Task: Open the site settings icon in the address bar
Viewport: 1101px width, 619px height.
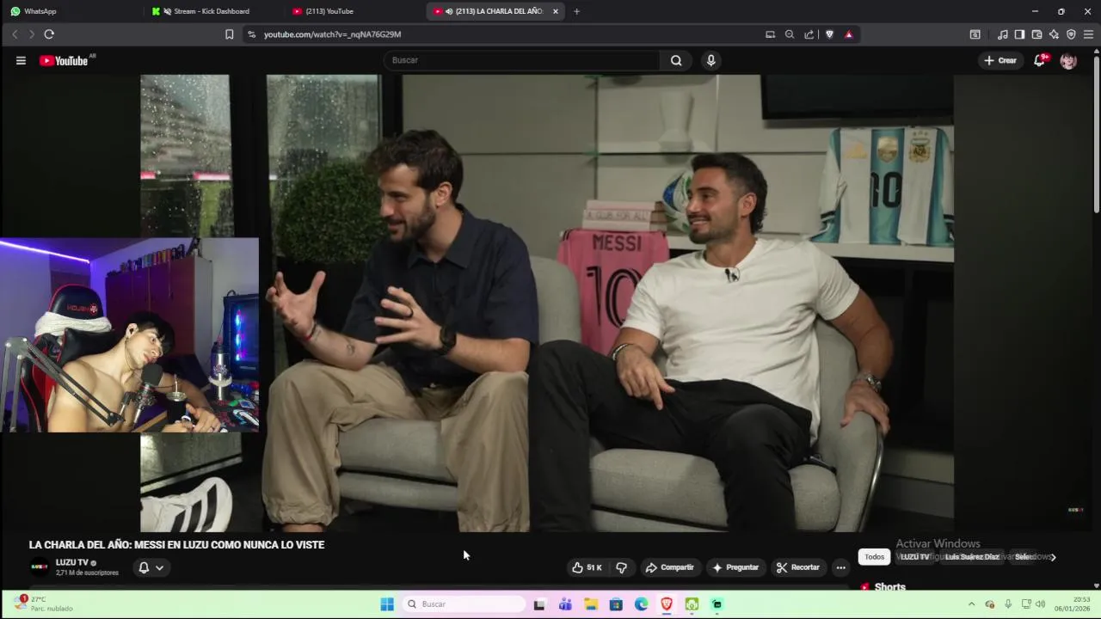Action: [x=251, y=34]
